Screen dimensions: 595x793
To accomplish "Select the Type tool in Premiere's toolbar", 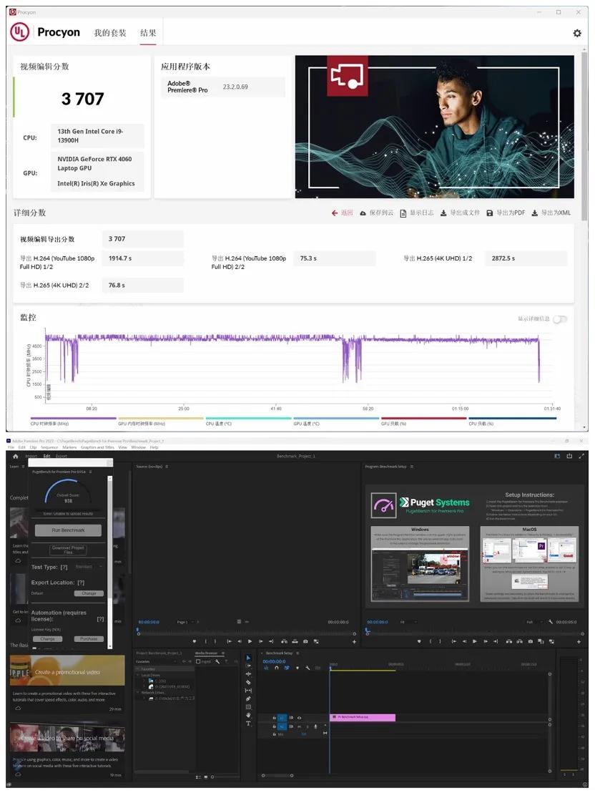I will (248, 724).
